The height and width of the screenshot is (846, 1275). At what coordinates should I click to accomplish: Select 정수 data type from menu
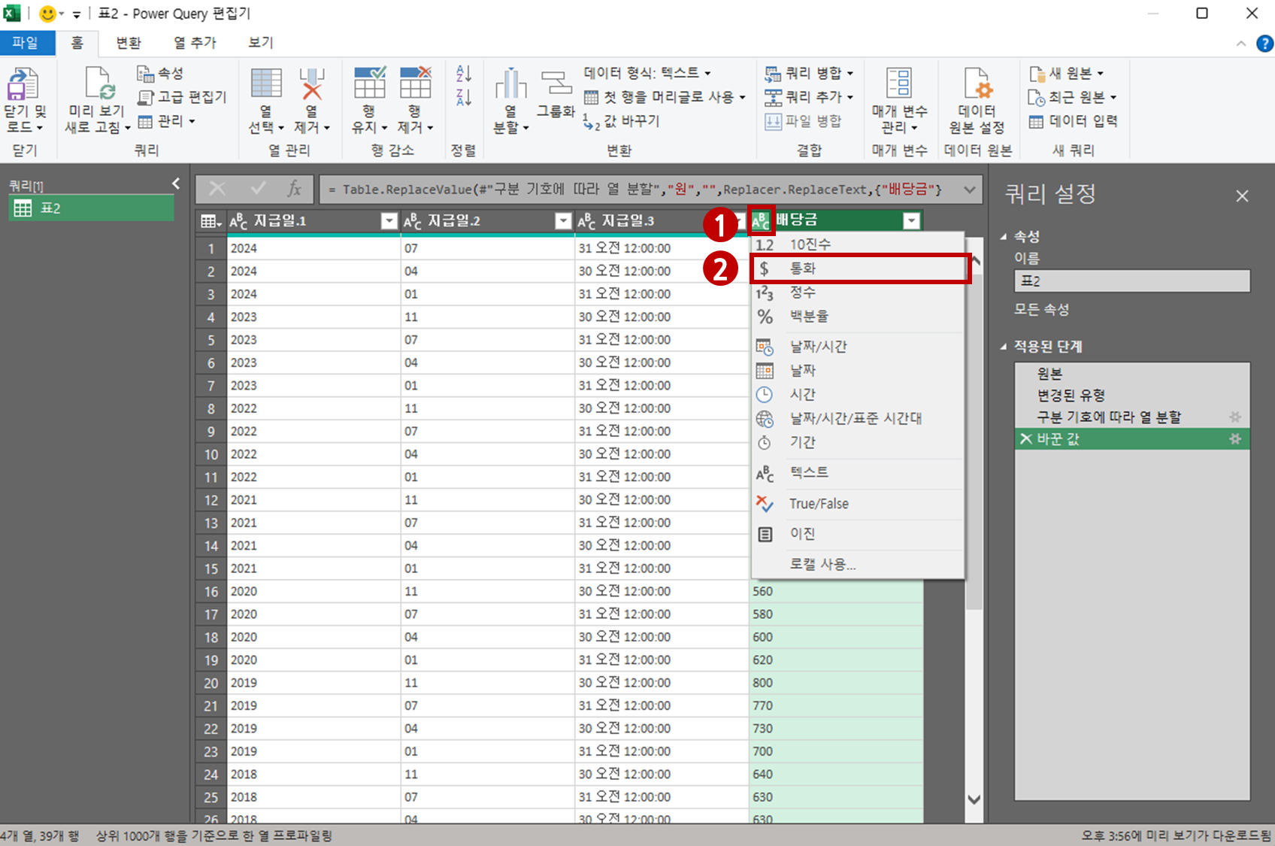[x=858, y=293]
